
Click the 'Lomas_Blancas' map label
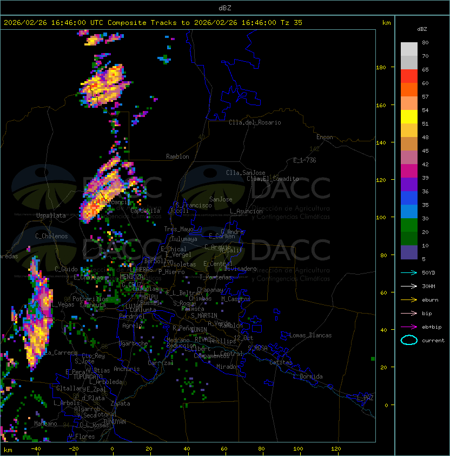[x=310, y=335]
